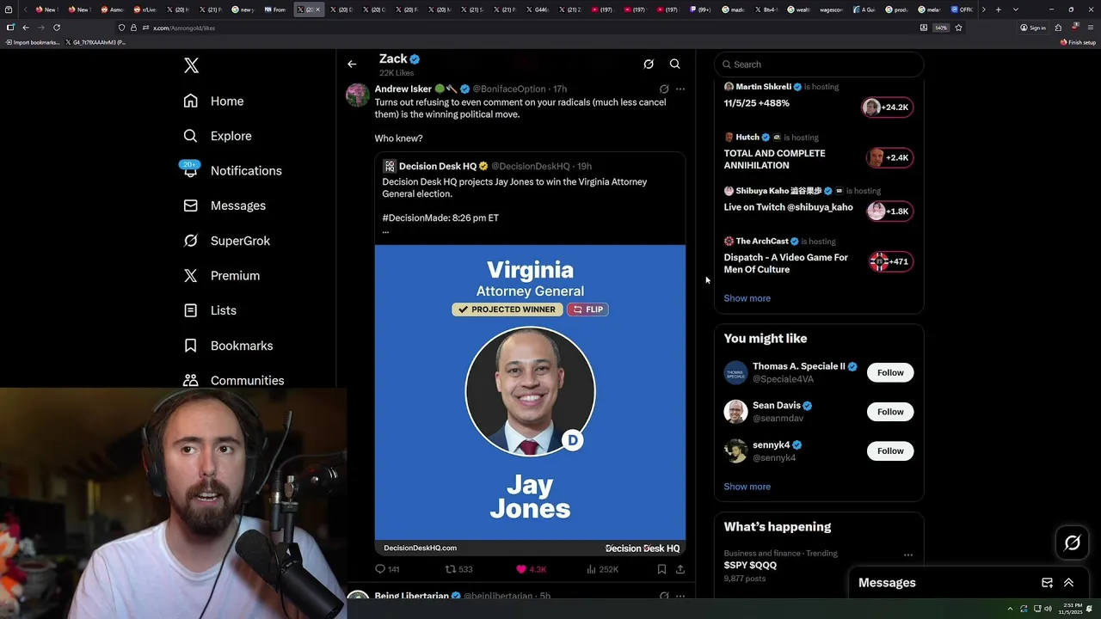1101x619 pixels.
Task: Open Notifications in the sidebar
Action: [x=232, y=170]
